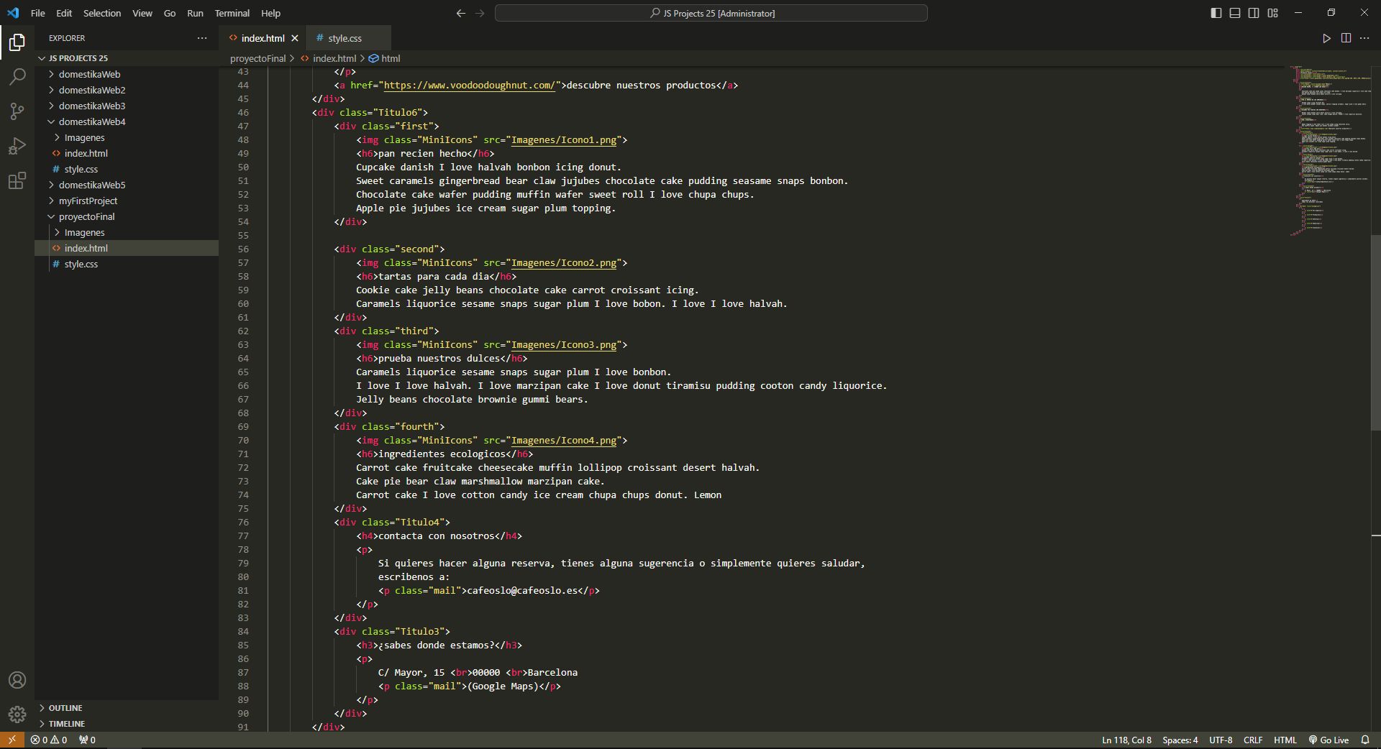Open index.html inside domestikaWeb4
1381x749 pixels.
[x=127, y=153]
